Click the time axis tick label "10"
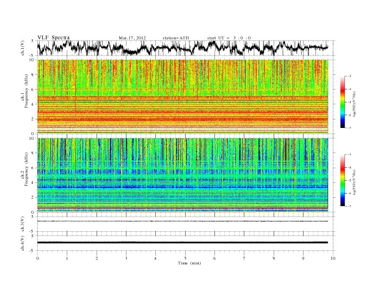The image size is (375, 290). click(x=333, y=258)
